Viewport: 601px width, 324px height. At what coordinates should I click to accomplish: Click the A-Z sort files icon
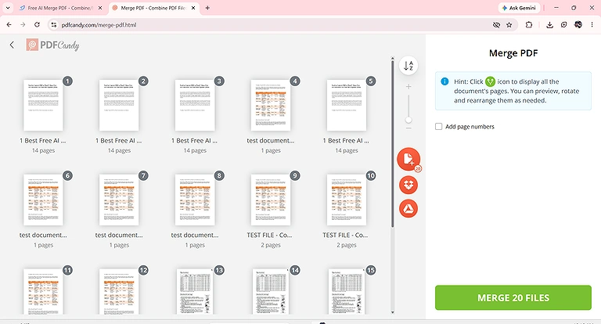408,66
